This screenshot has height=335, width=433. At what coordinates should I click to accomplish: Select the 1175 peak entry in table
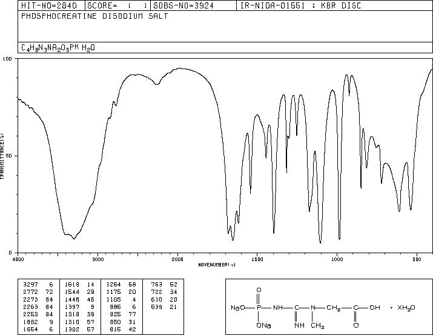[x=121, y=292]
